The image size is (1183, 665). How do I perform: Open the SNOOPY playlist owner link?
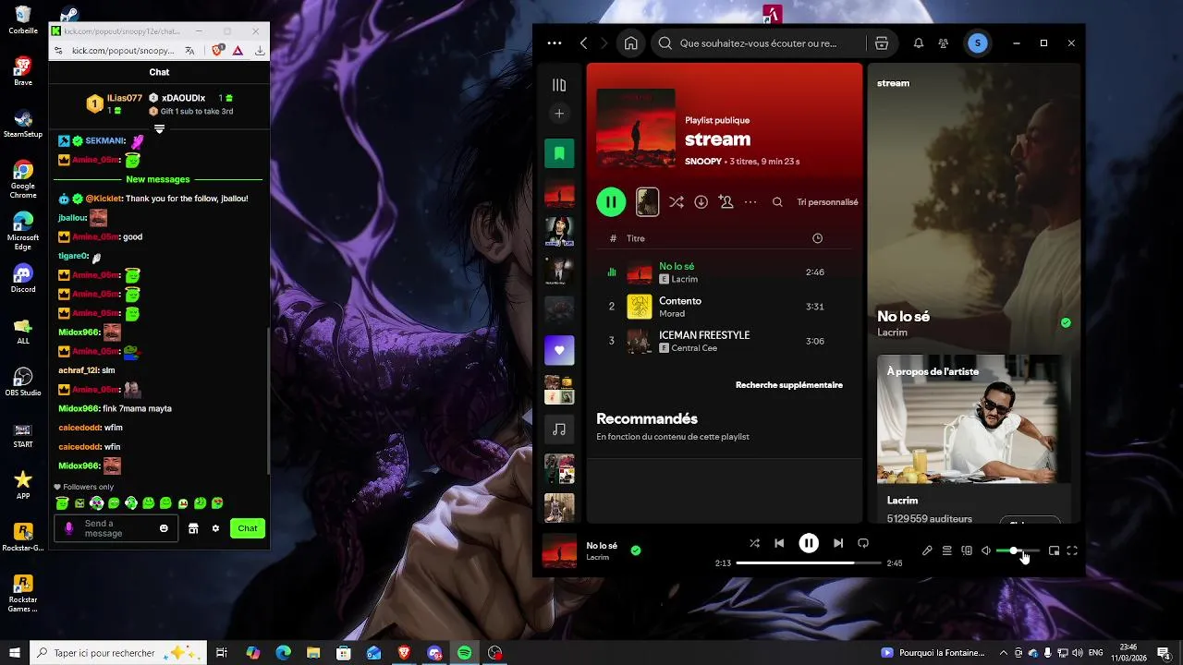pyautogui.click(x=703, y=162)
